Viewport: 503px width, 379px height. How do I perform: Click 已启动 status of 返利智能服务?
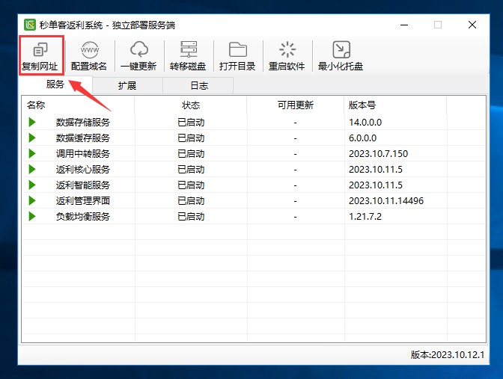[191, 185]
